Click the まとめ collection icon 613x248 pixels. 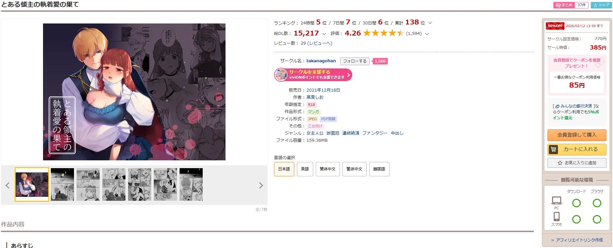(558, 5)
